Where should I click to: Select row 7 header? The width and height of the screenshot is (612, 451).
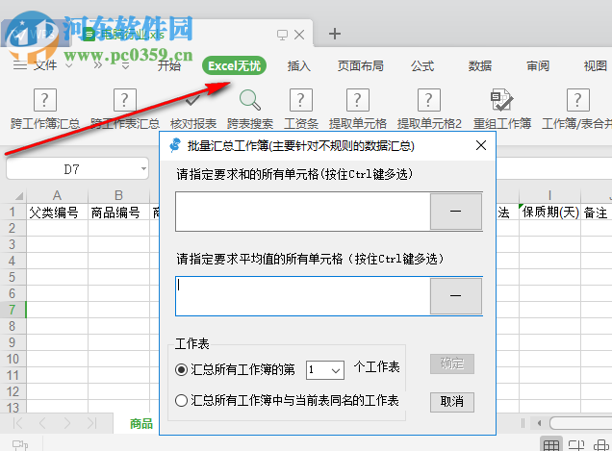(13, 310)
